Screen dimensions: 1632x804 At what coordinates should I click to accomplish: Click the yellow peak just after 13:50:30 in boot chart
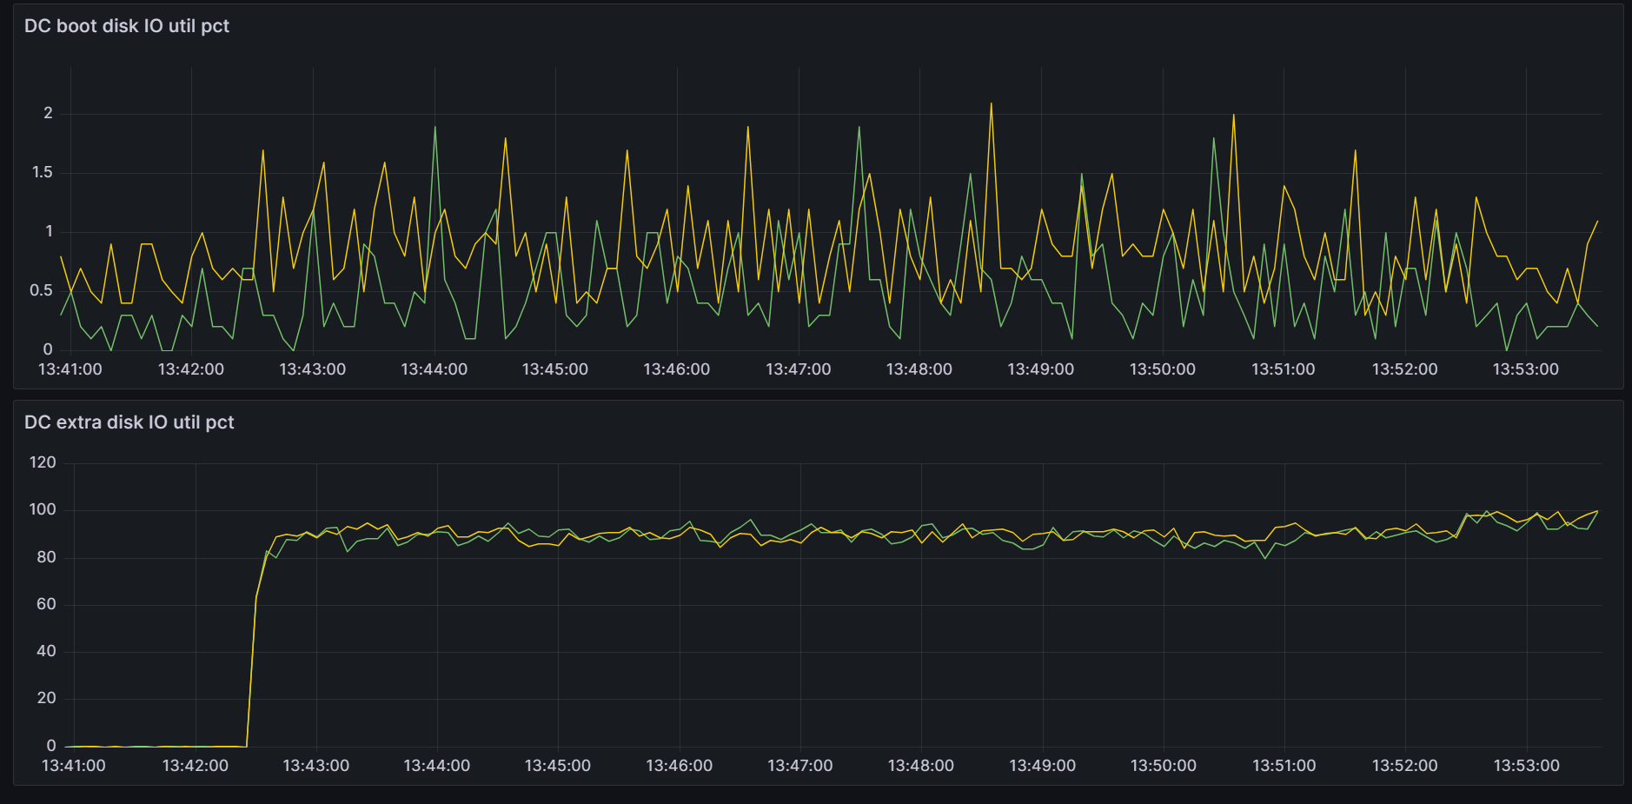click(x=1233, y=116)
